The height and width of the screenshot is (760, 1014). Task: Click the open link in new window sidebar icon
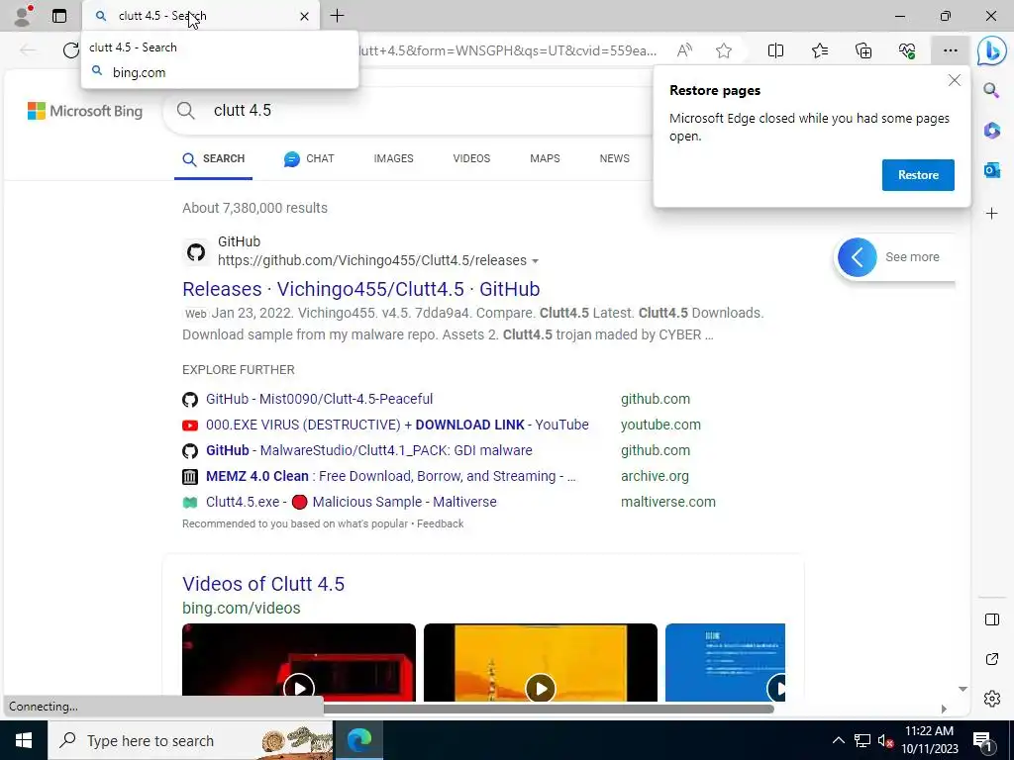991,659
